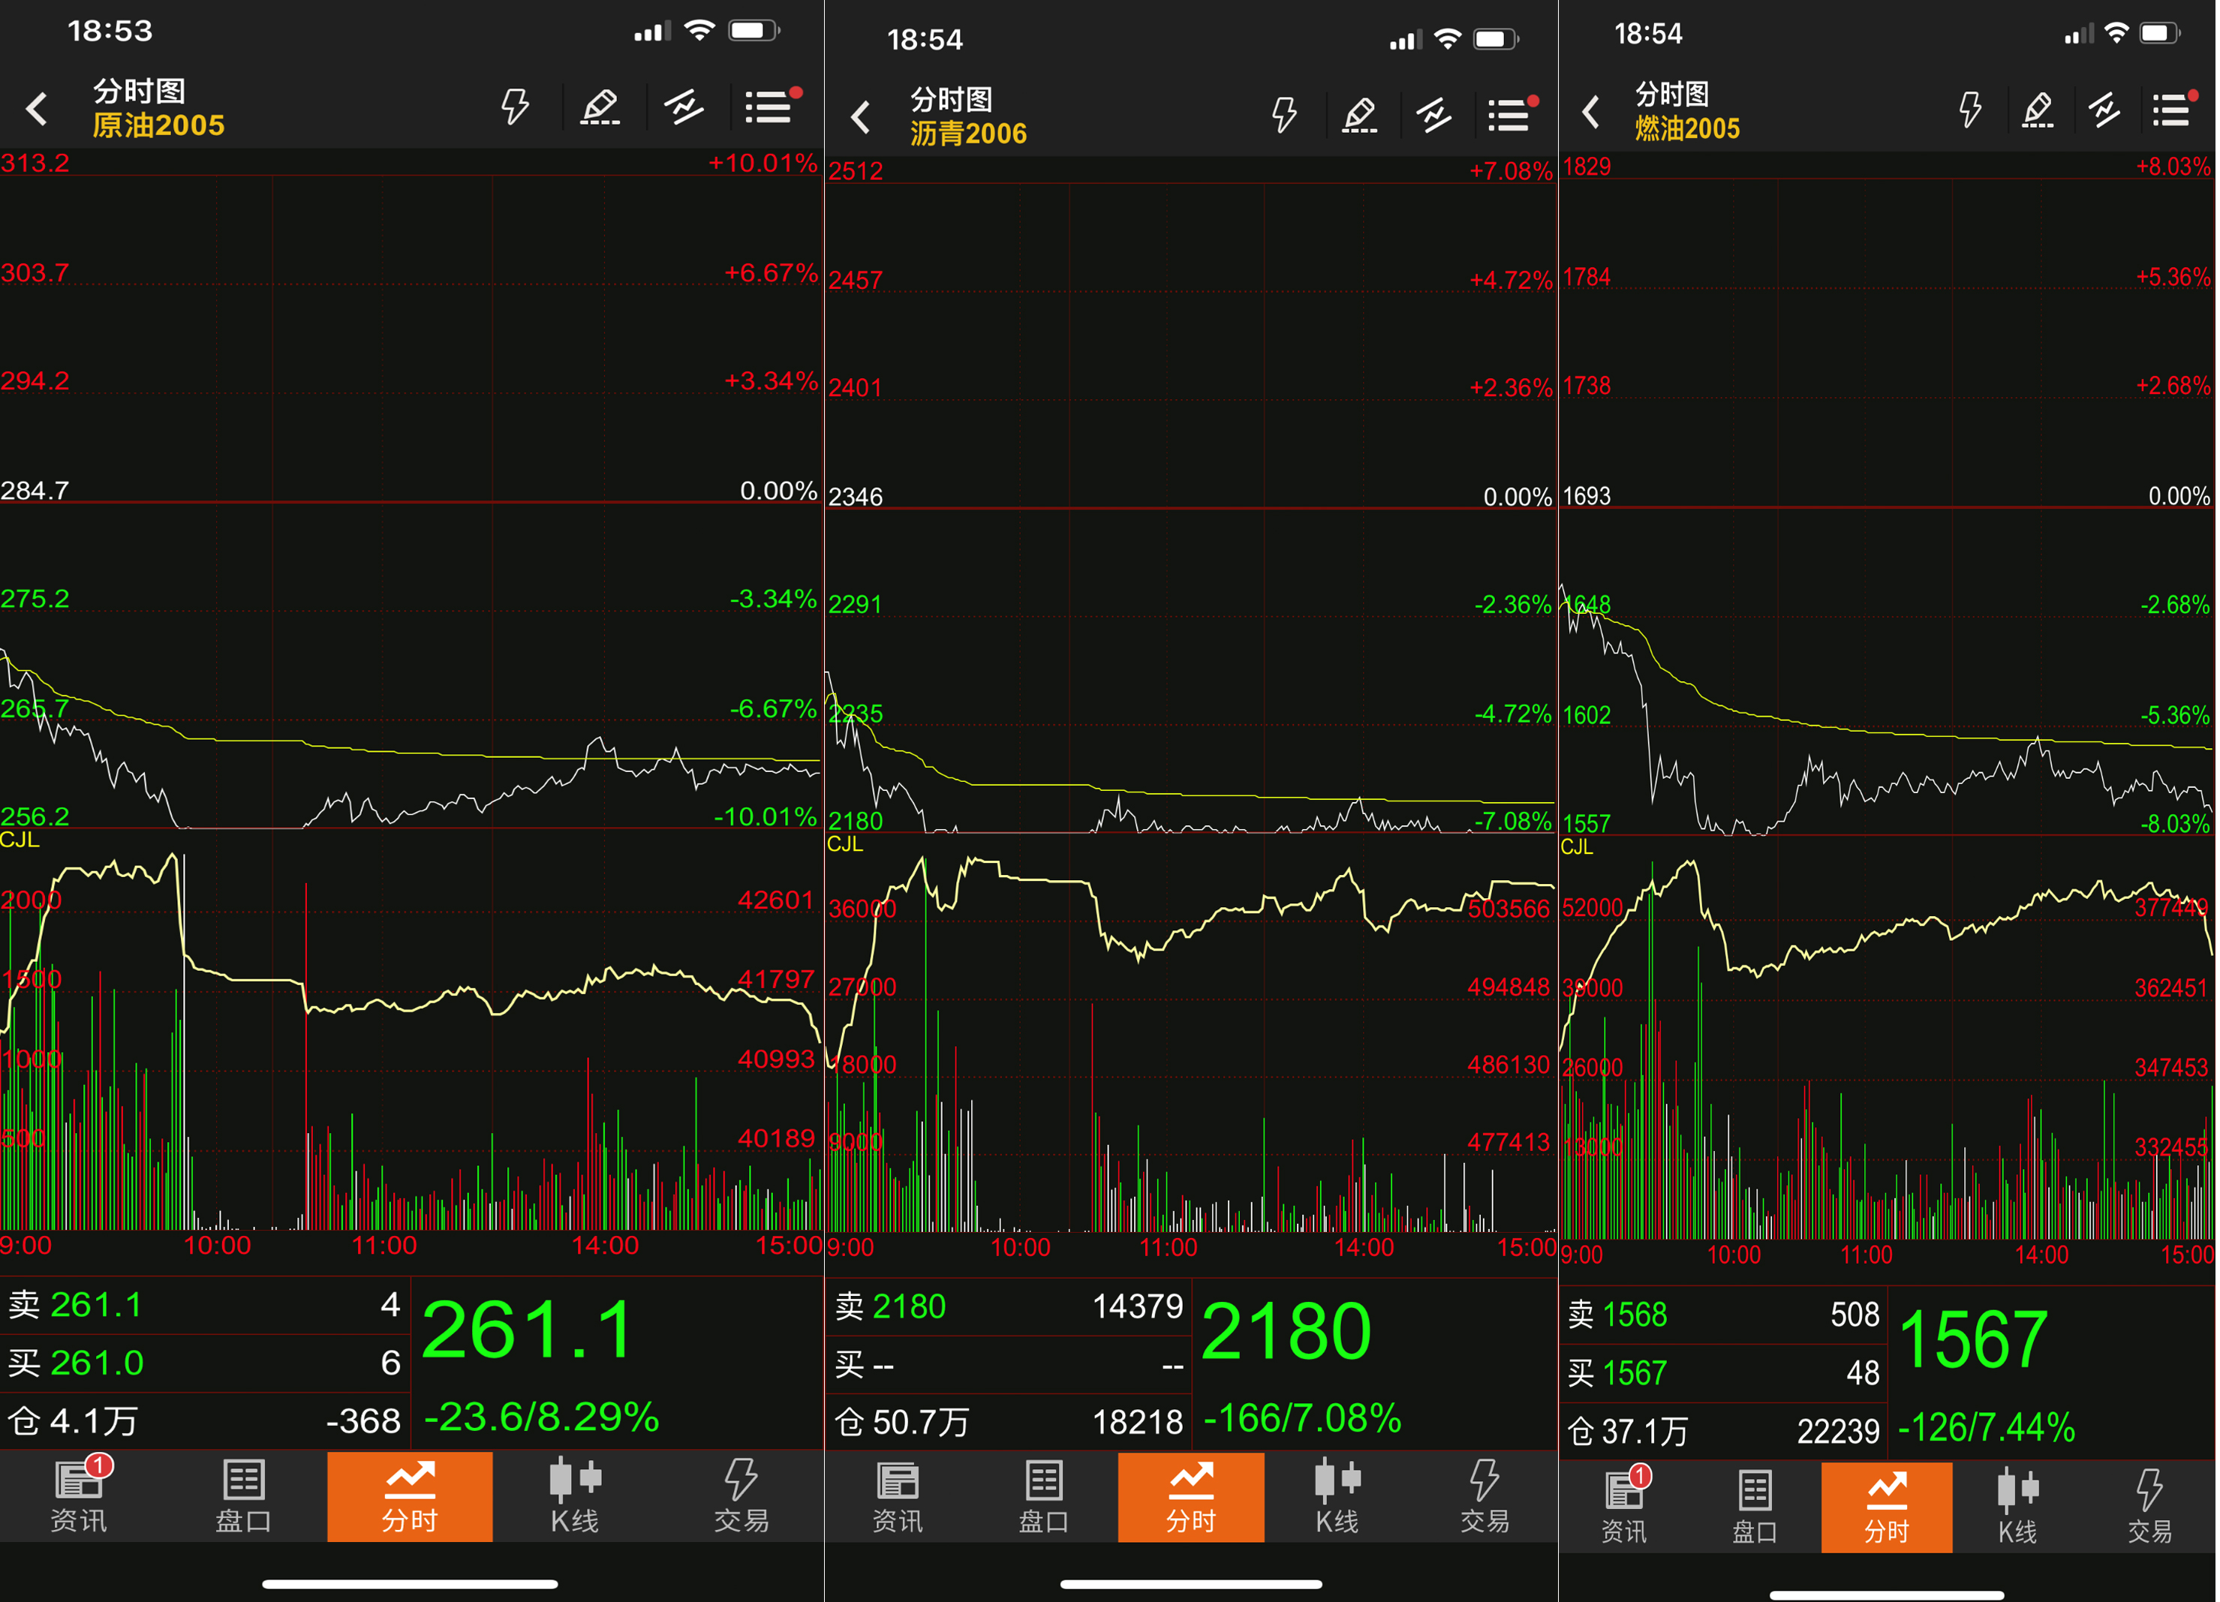Open list menu icon on 原油2005 header

coord(769,107)
